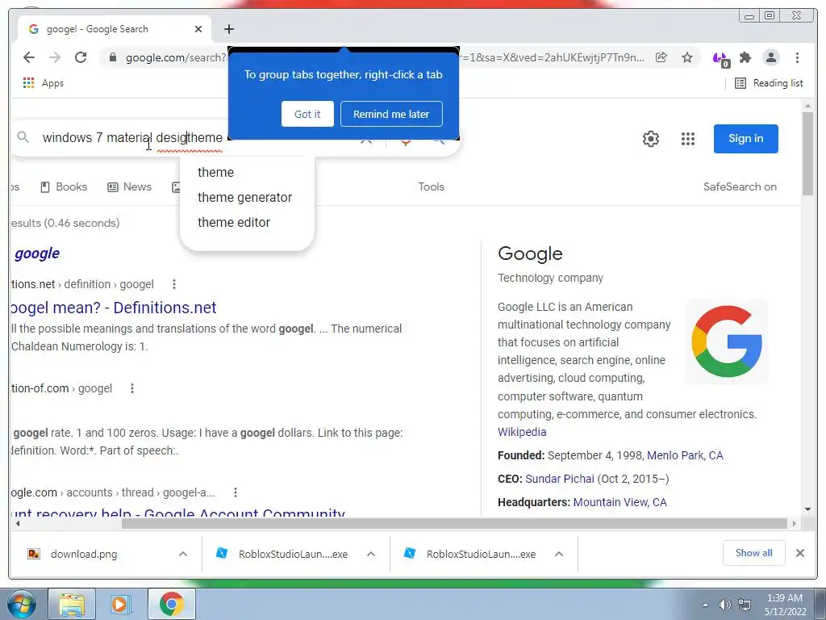
Task: Click the vertical scrollbar down arrow
Action: [807, 509]
